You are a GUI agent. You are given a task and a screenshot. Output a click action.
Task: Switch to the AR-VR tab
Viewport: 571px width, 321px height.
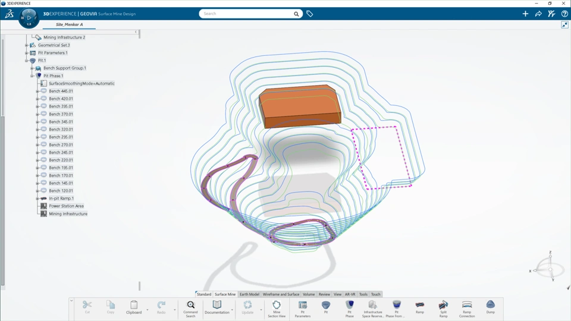[350, 294]
